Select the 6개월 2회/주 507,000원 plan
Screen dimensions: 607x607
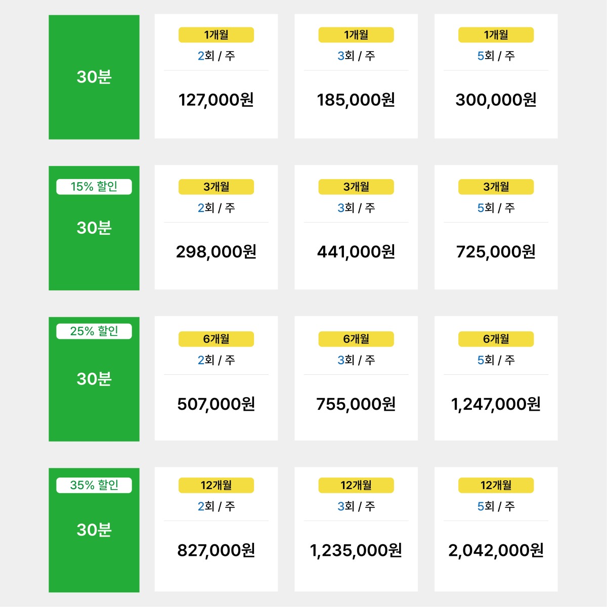click(216, 378)
